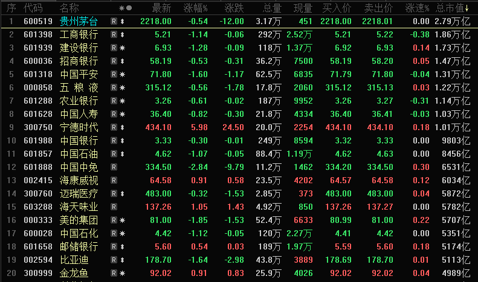Sort by 现量 column header

(x=303, y=8)
